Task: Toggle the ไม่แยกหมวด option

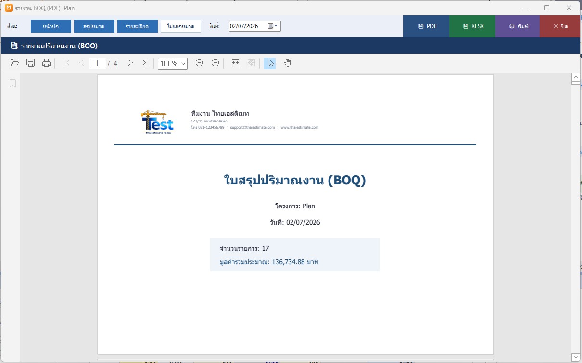Action: [x=181, y=26]
